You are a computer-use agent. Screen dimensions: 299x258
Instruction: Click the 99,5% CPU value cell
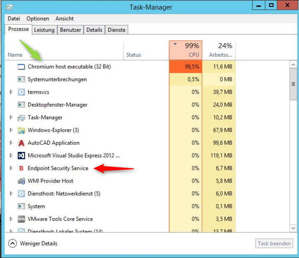point(185,67)
